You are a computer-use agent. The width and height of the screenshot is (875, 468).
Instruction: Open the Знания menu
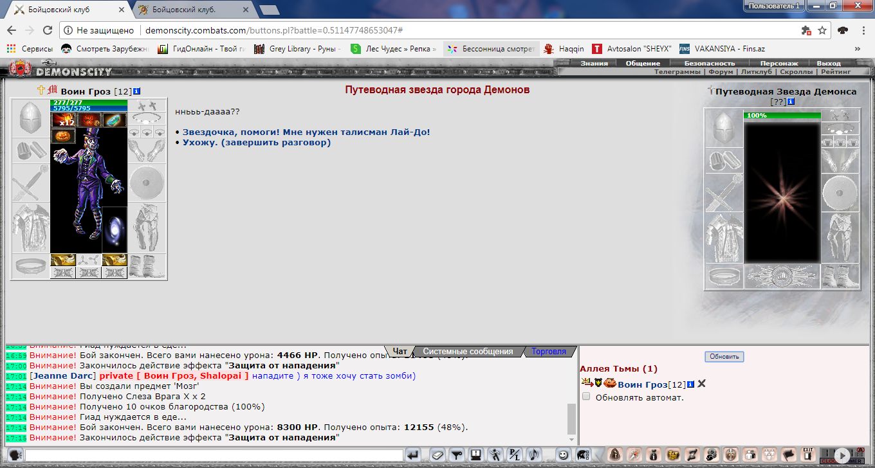pyautogui.click(x=593, y=64)
